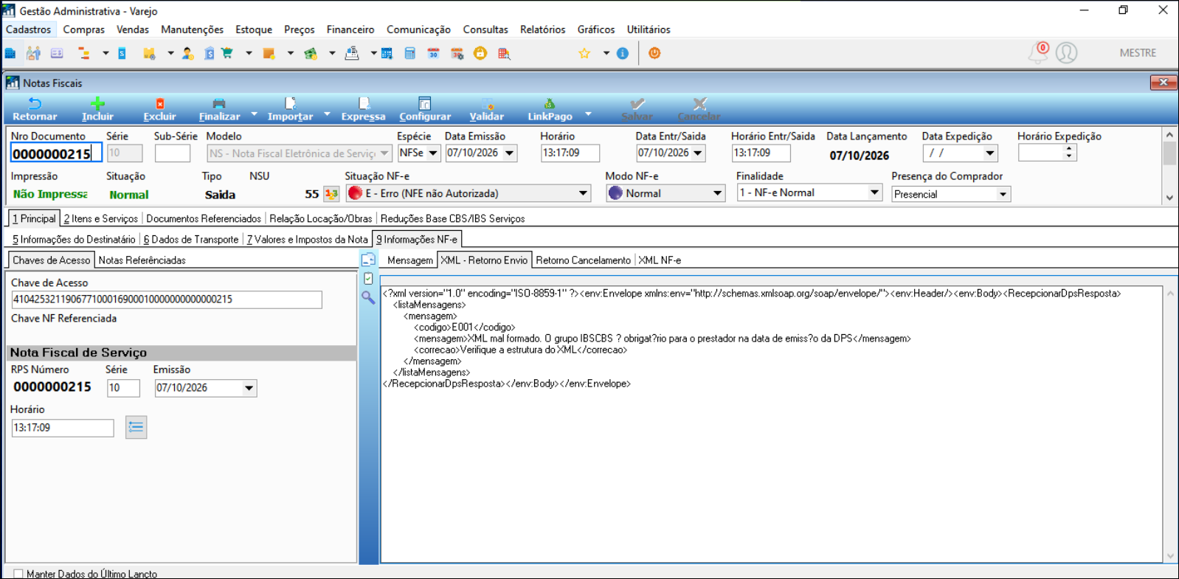The image size is (1179, 579).
Task: Toggle Manter Dados do Último Lancto checkbox
Action: click(18, 574)
